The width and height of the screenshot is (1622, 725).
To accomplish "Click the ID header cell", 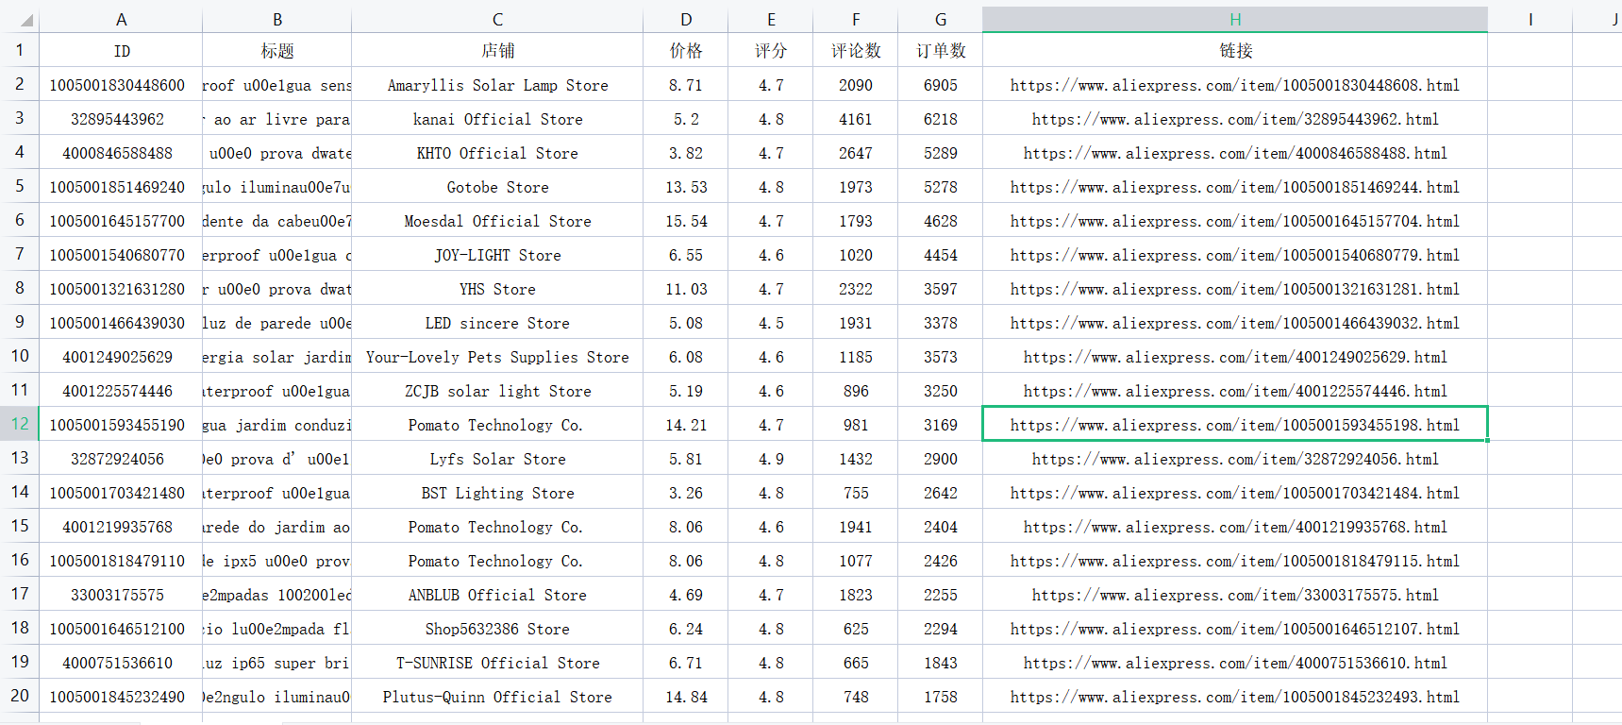I will [x=121, y=50].
